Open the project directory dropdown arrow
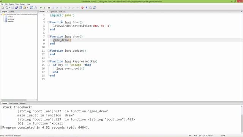This screenshot has height=137, width=243. click(x=27, y=8)
